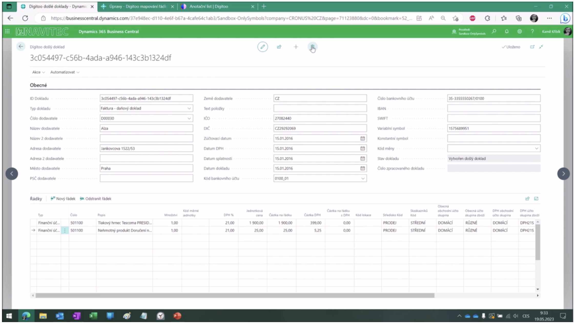Open the row options three-dot menu
Image resolution: width=576 pixels, height=325 pixels.
tap(65, 230)
